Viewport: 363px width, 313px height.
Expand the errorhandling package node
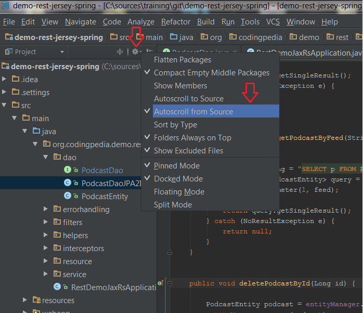click(46, 209)
